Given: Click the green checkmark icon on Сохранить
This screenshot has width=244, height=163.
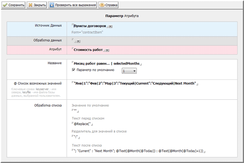Looking at the screenshot, I should pyautogui.click(x=5, y=5).
